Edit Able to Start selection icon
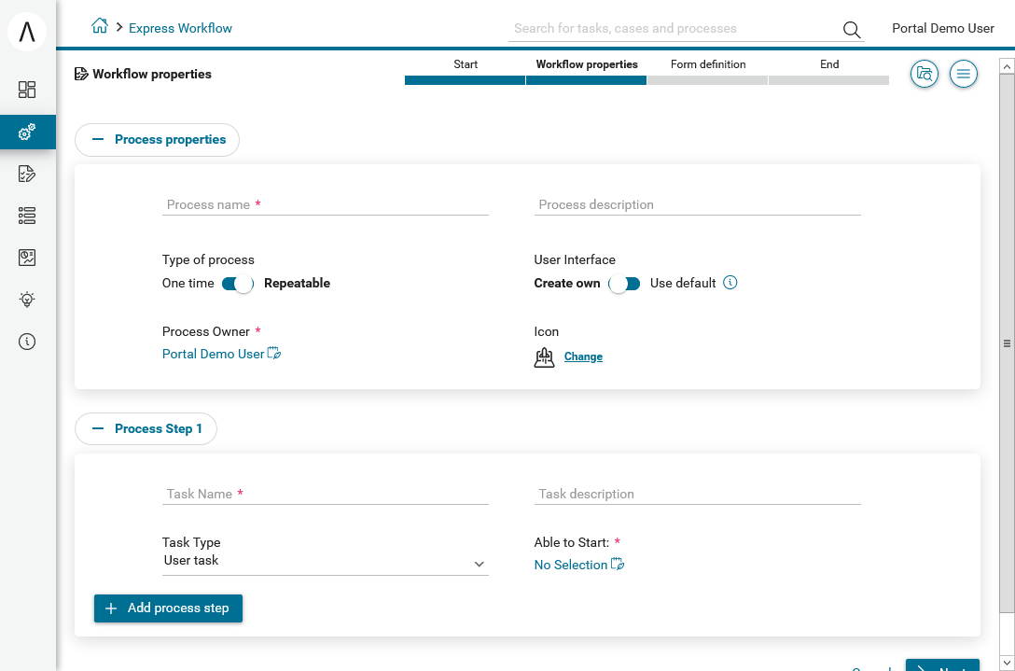Image resolution: width=1015 pixels, height=671 pixels. [x=618, y=564]
